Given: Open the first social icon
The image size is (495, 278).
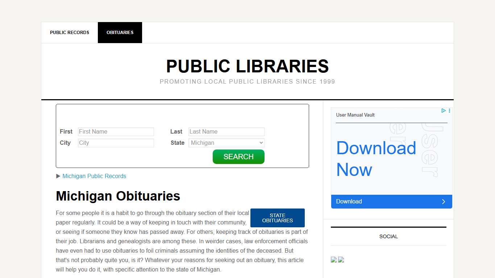Looking at the screenshot, I should (x=334, y=260).
